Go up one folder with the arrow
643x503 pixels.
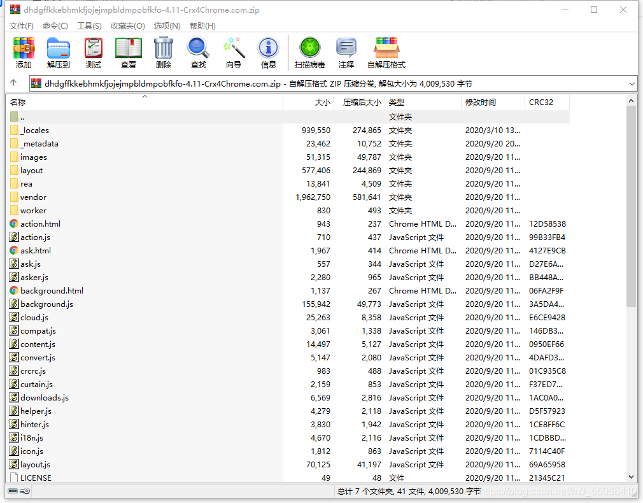(13, 83)
